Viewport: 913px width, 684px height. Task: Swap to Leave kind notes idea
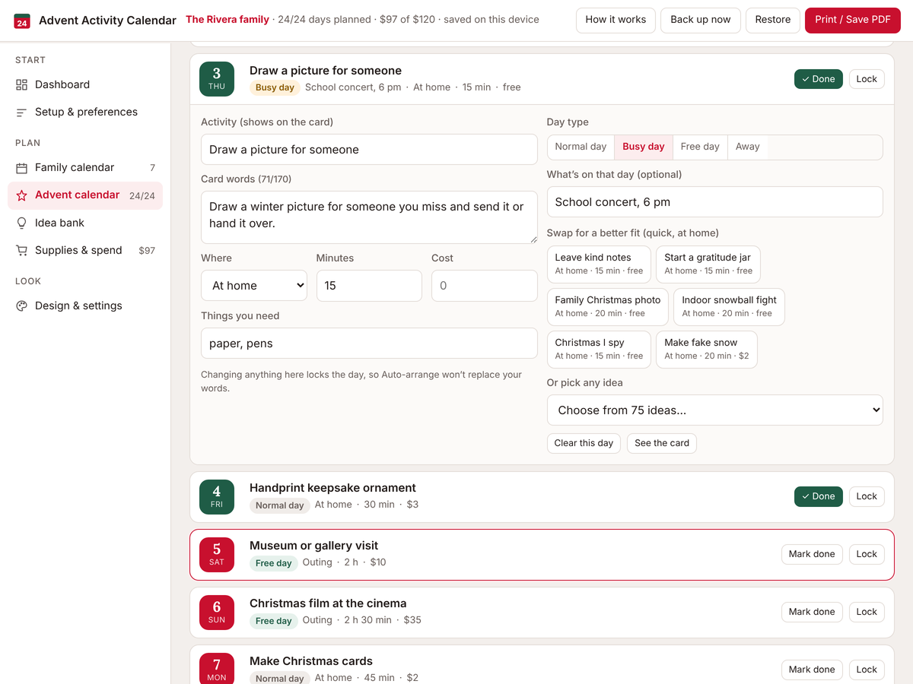[x=599, y=264]
